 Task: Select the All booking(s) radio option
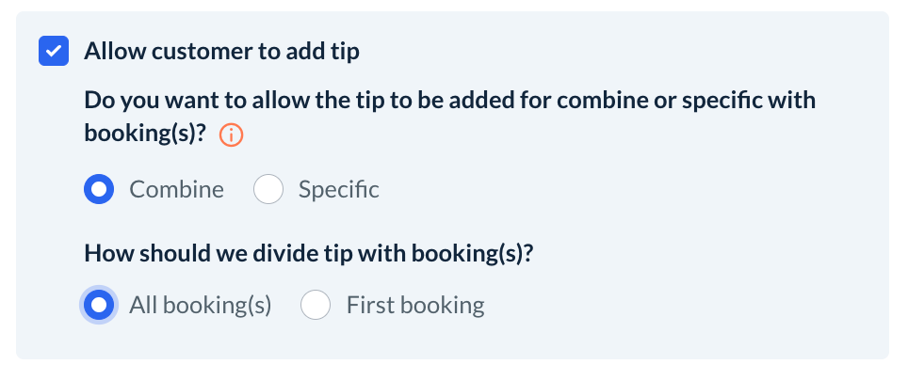click(x=99, y=305)
